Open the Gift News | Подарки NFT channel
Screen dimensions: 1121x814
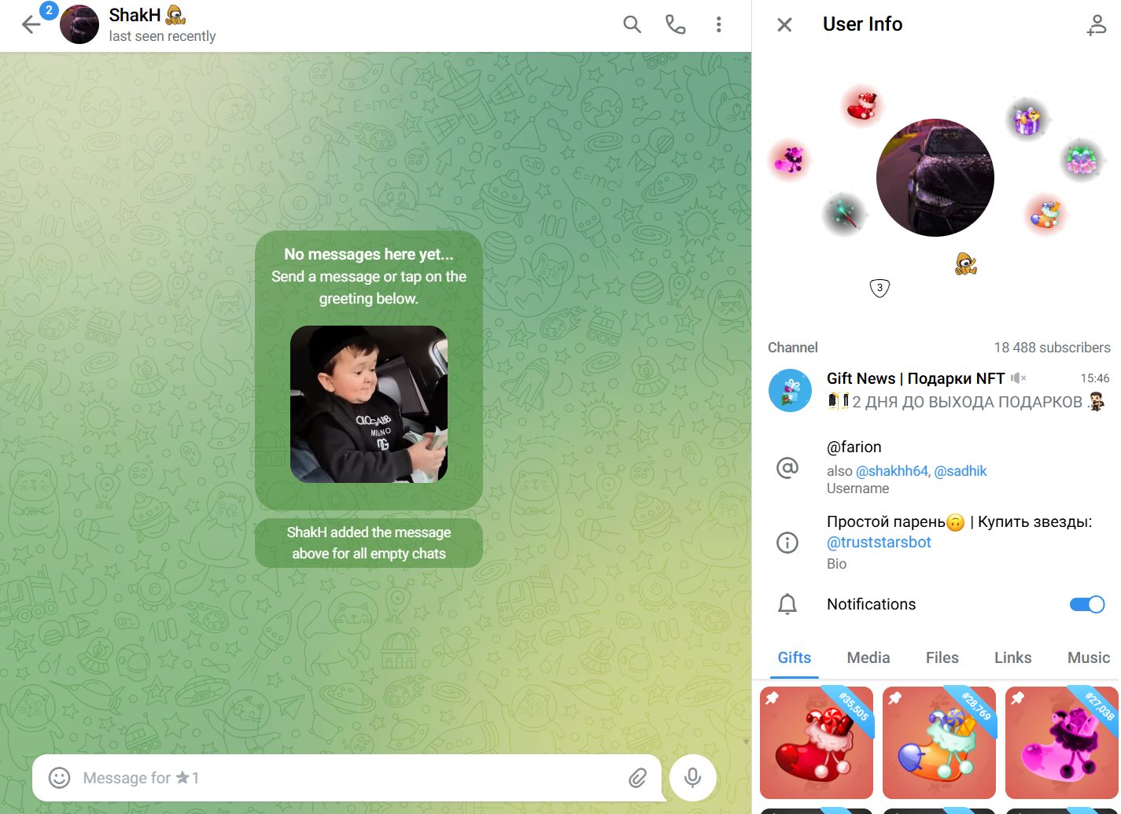point(936,390)
